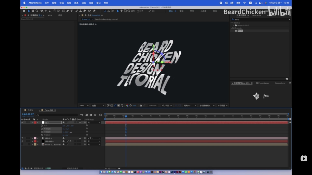Open the 完整 resolution dropdown
Viewport: 312px width, 175px height.
98,106
